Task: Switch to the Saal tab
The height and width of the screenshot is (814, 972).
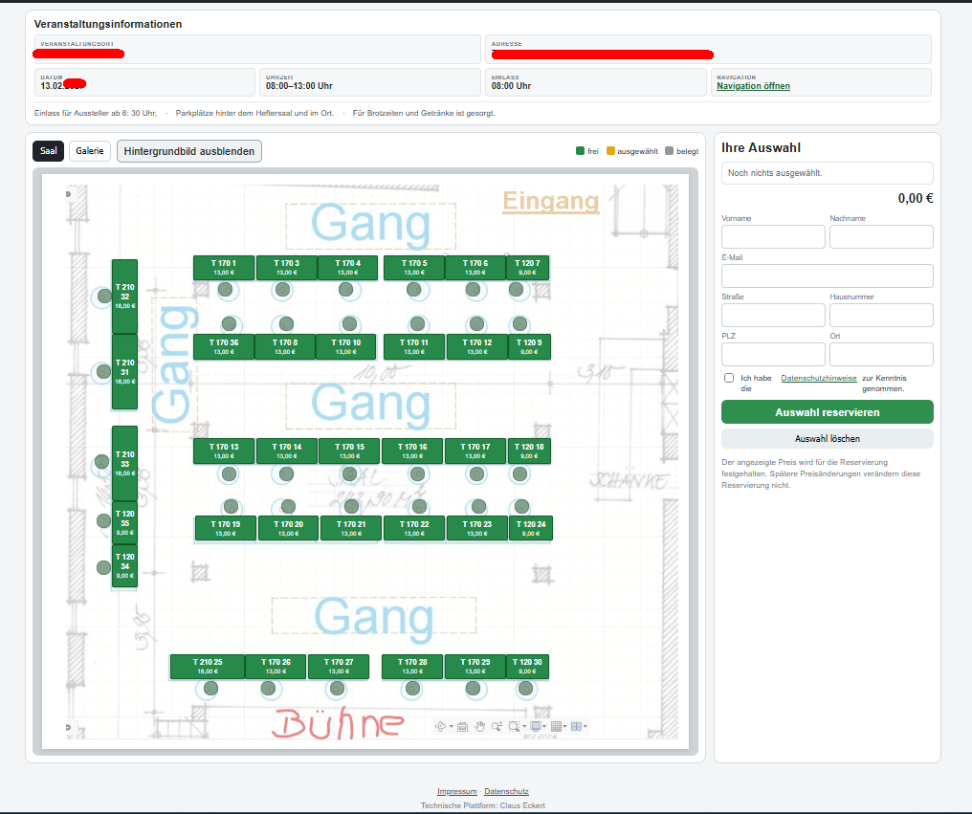Action: pos(49,150)
